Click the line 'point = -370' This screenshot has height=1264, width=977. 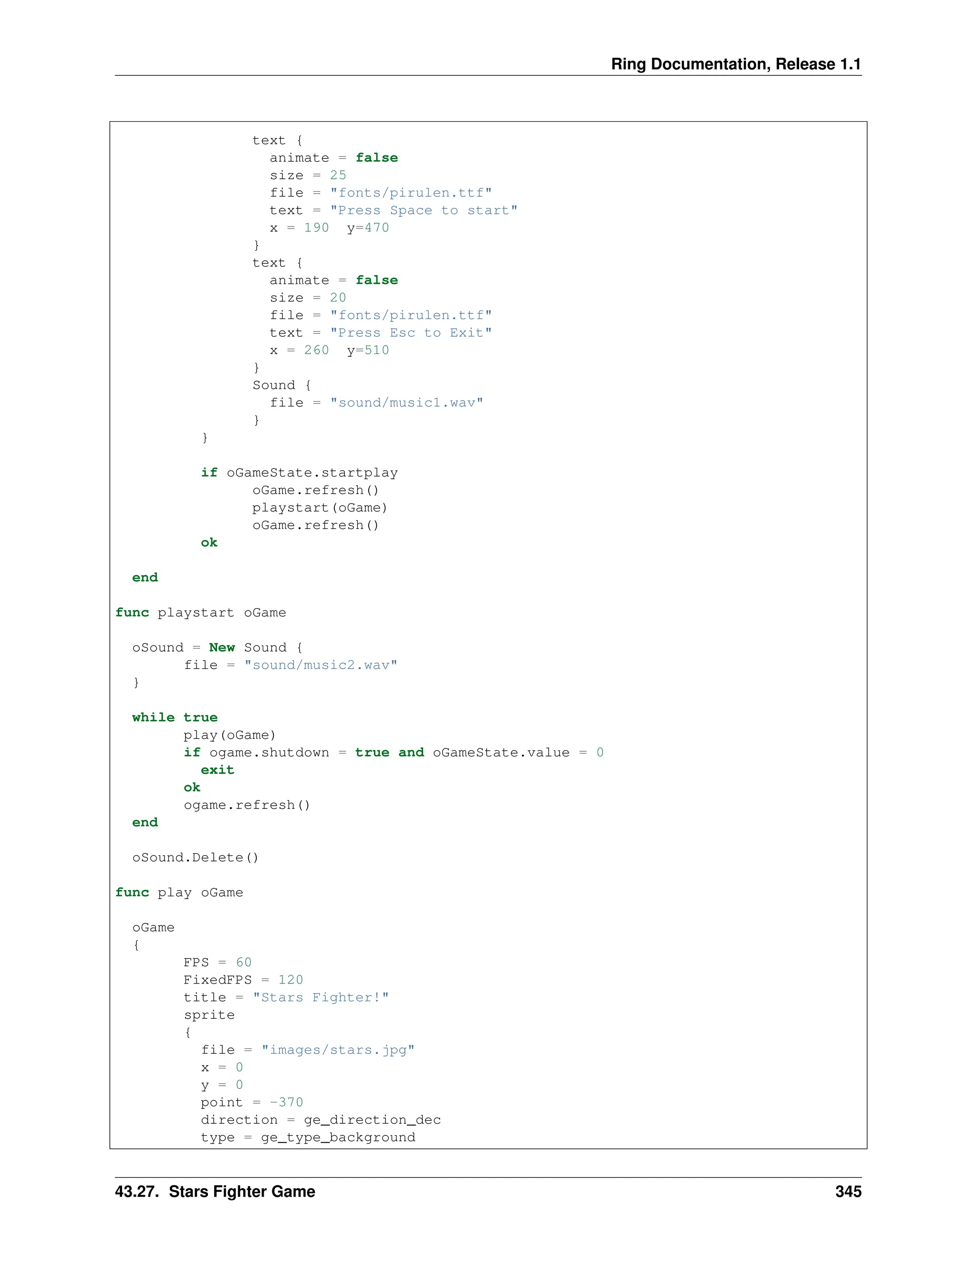[252, 1102]
